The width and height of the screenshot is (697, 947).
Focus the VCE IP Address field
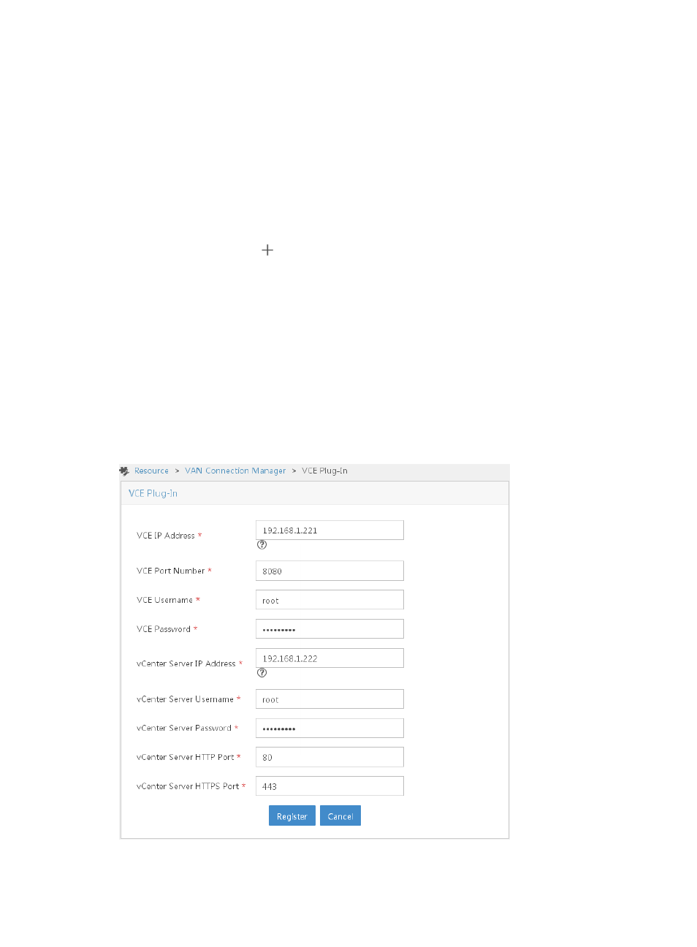click(330, 530)
